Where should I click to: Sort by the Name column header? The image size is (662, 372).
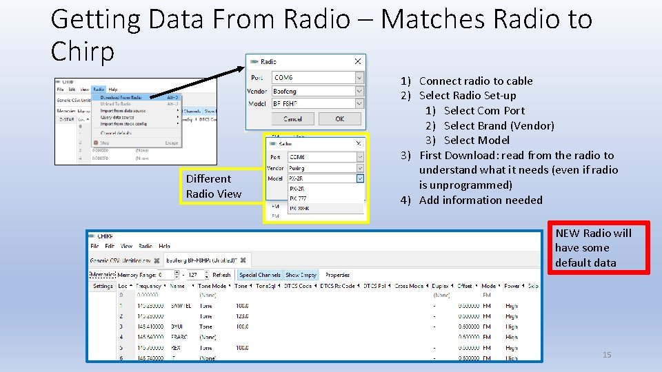181,286
